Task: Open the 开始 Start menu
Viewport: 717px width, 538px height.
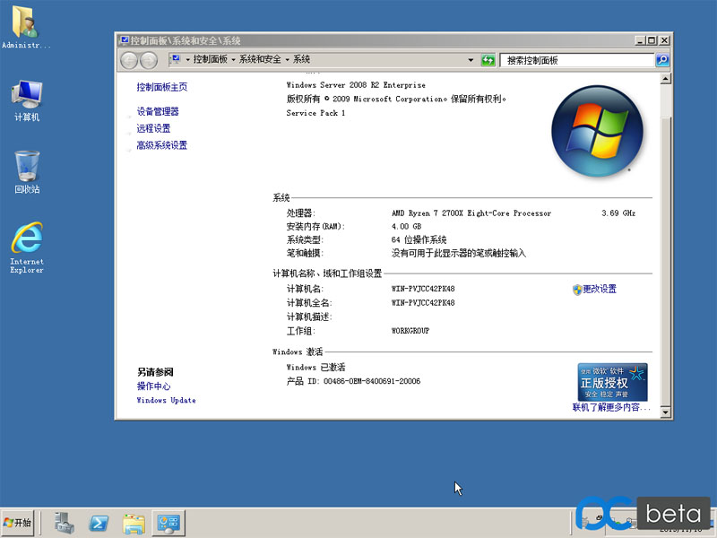Action: [17, 523]
